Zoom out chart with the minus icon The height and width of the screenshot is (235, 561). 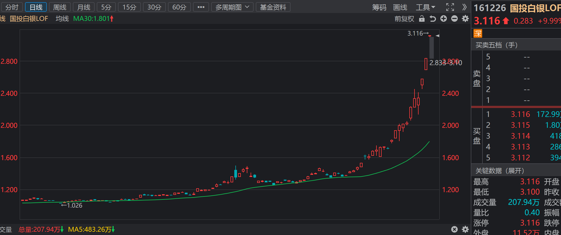click(x=454, y=19)
